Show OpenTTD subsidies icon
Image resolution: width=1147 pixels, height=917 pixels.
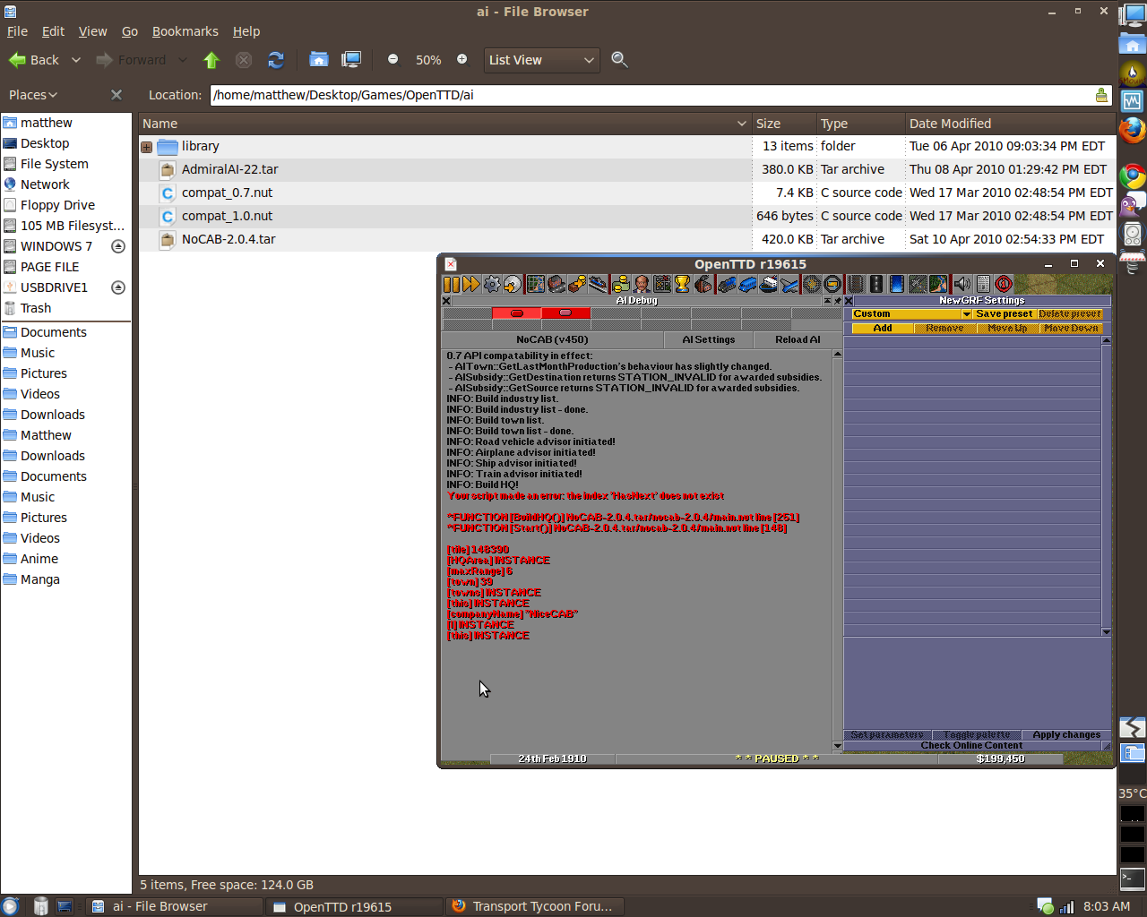(576, 284)
